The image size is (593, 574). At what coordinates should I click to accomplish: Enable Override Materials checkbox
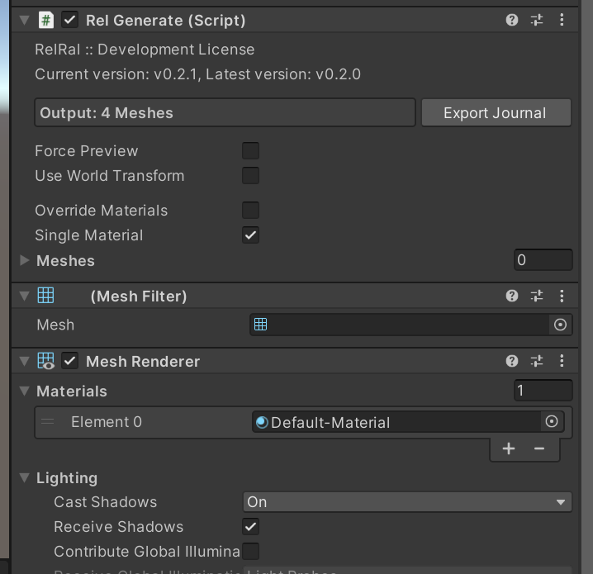[250, 211]
